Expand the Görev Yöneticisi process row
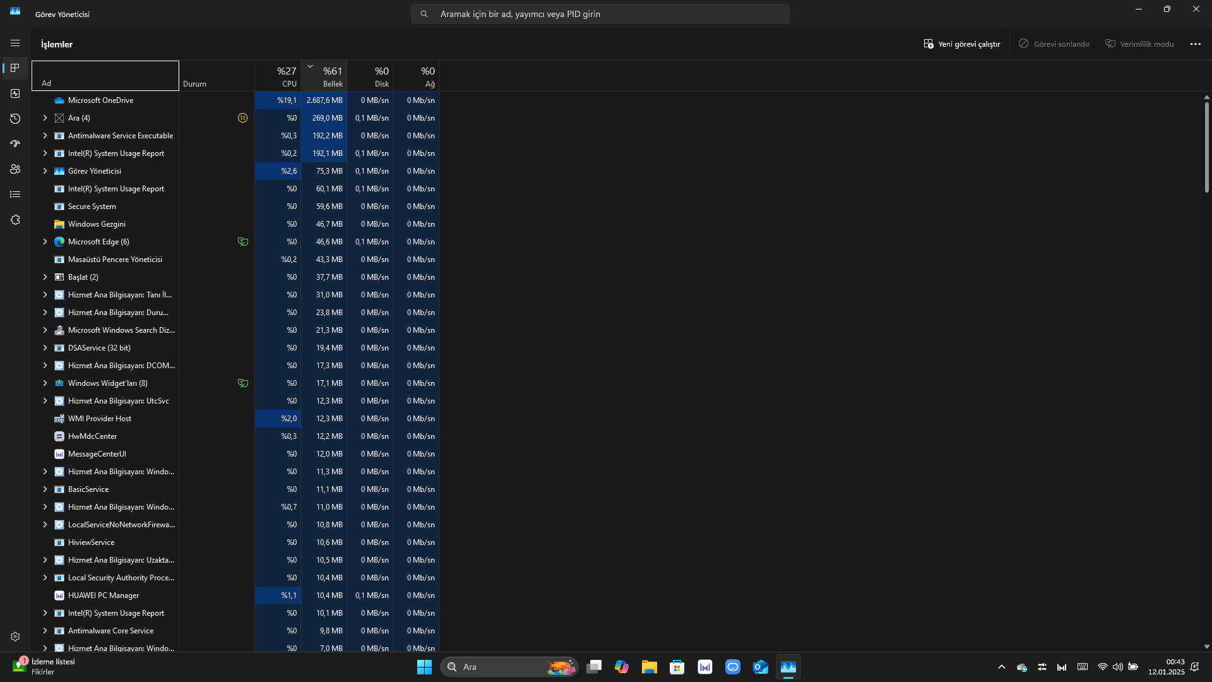The image size is (1212, 682). [45, 171]
